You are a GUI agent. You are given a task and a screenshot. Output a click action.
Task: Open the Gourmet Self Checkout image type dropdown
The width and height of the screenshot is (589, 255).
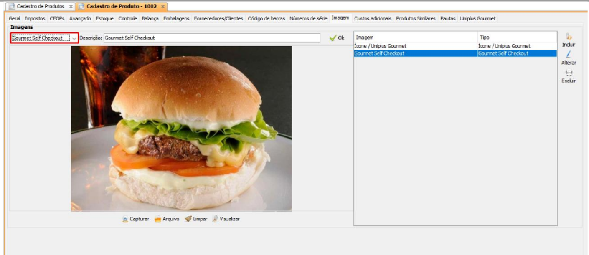74,38
